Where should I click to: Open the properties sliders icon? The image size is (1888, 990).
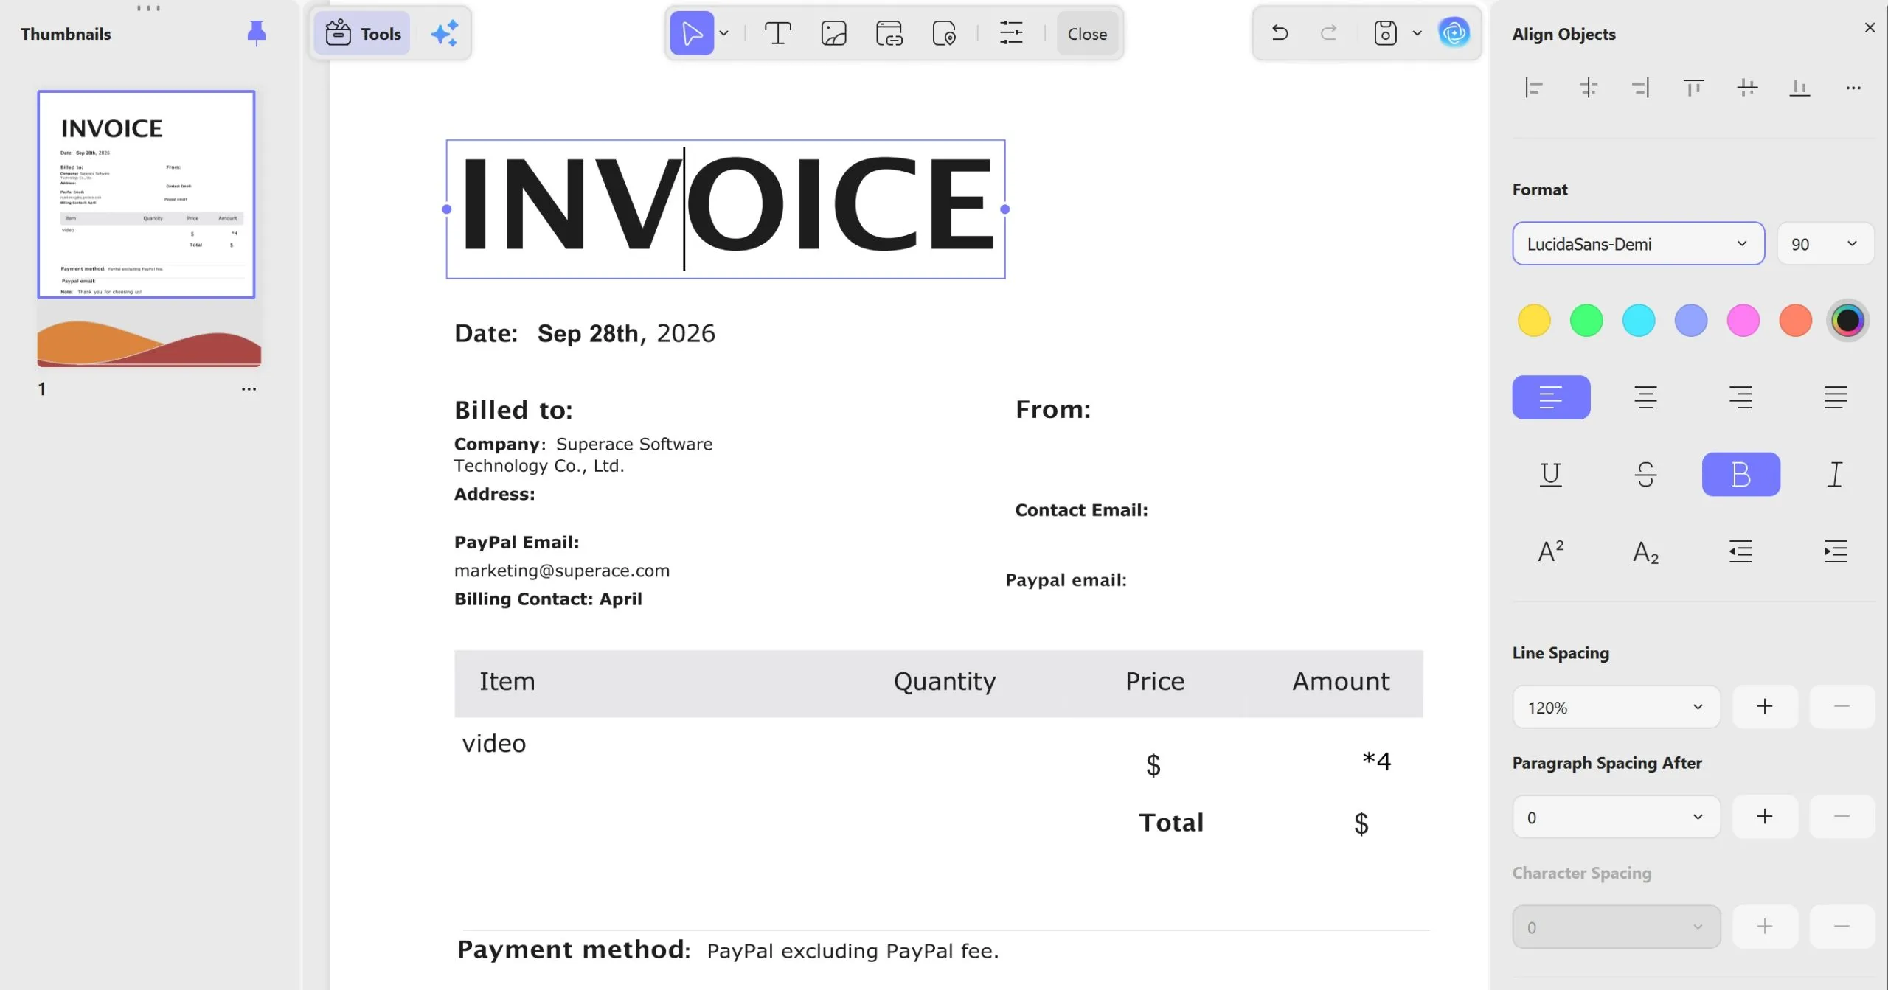[x=1011, y=33]
